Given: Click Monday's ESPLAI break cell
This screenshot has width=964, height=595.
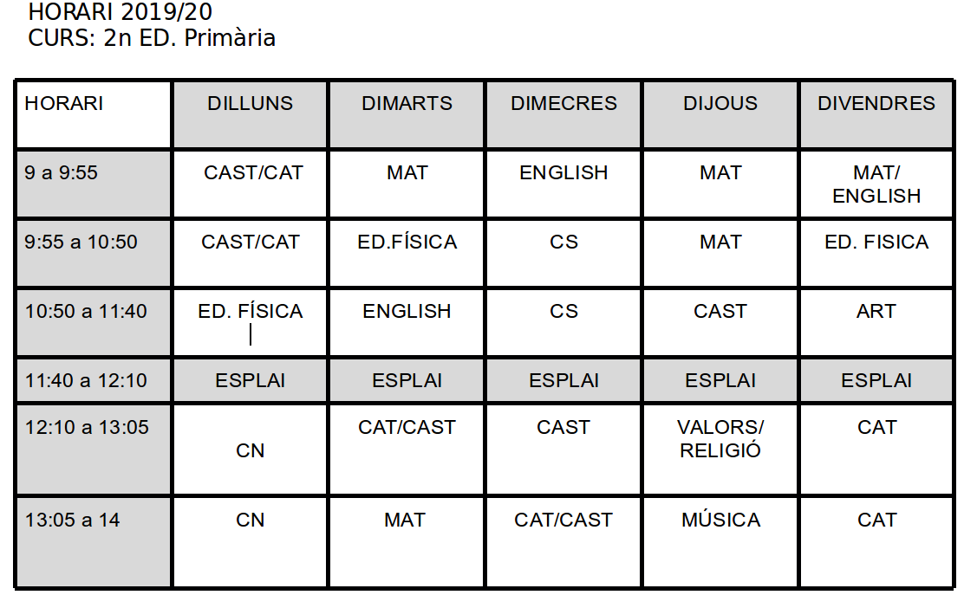Looking at the screenshot, I should tap(250, 381).
